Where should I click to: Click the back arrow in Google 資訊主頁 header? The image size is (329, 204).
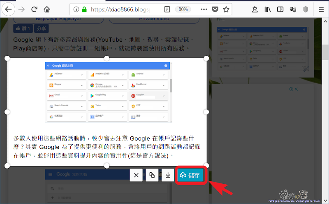(48, 66)
